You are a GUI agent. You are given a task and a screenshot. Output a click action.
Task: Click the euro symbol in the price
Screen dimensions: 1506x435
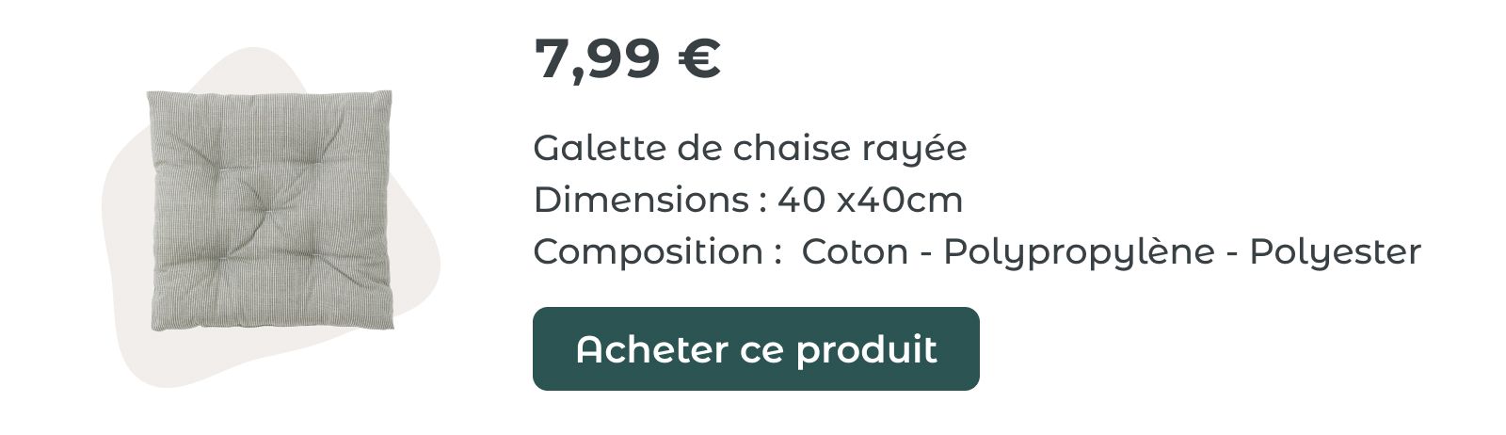point(698,58)
